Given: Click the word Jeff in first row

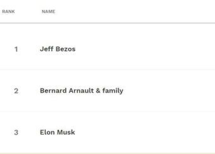Looking at the screenshot, I should pos(46,49).
